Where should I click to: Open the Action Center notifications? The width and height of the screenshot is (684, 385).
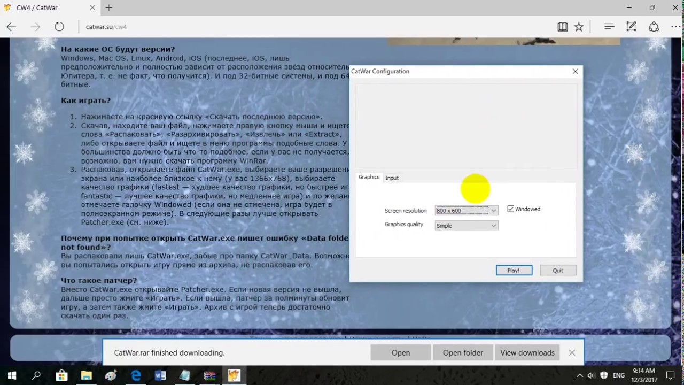pyautogui.click(x=671, y=375)
